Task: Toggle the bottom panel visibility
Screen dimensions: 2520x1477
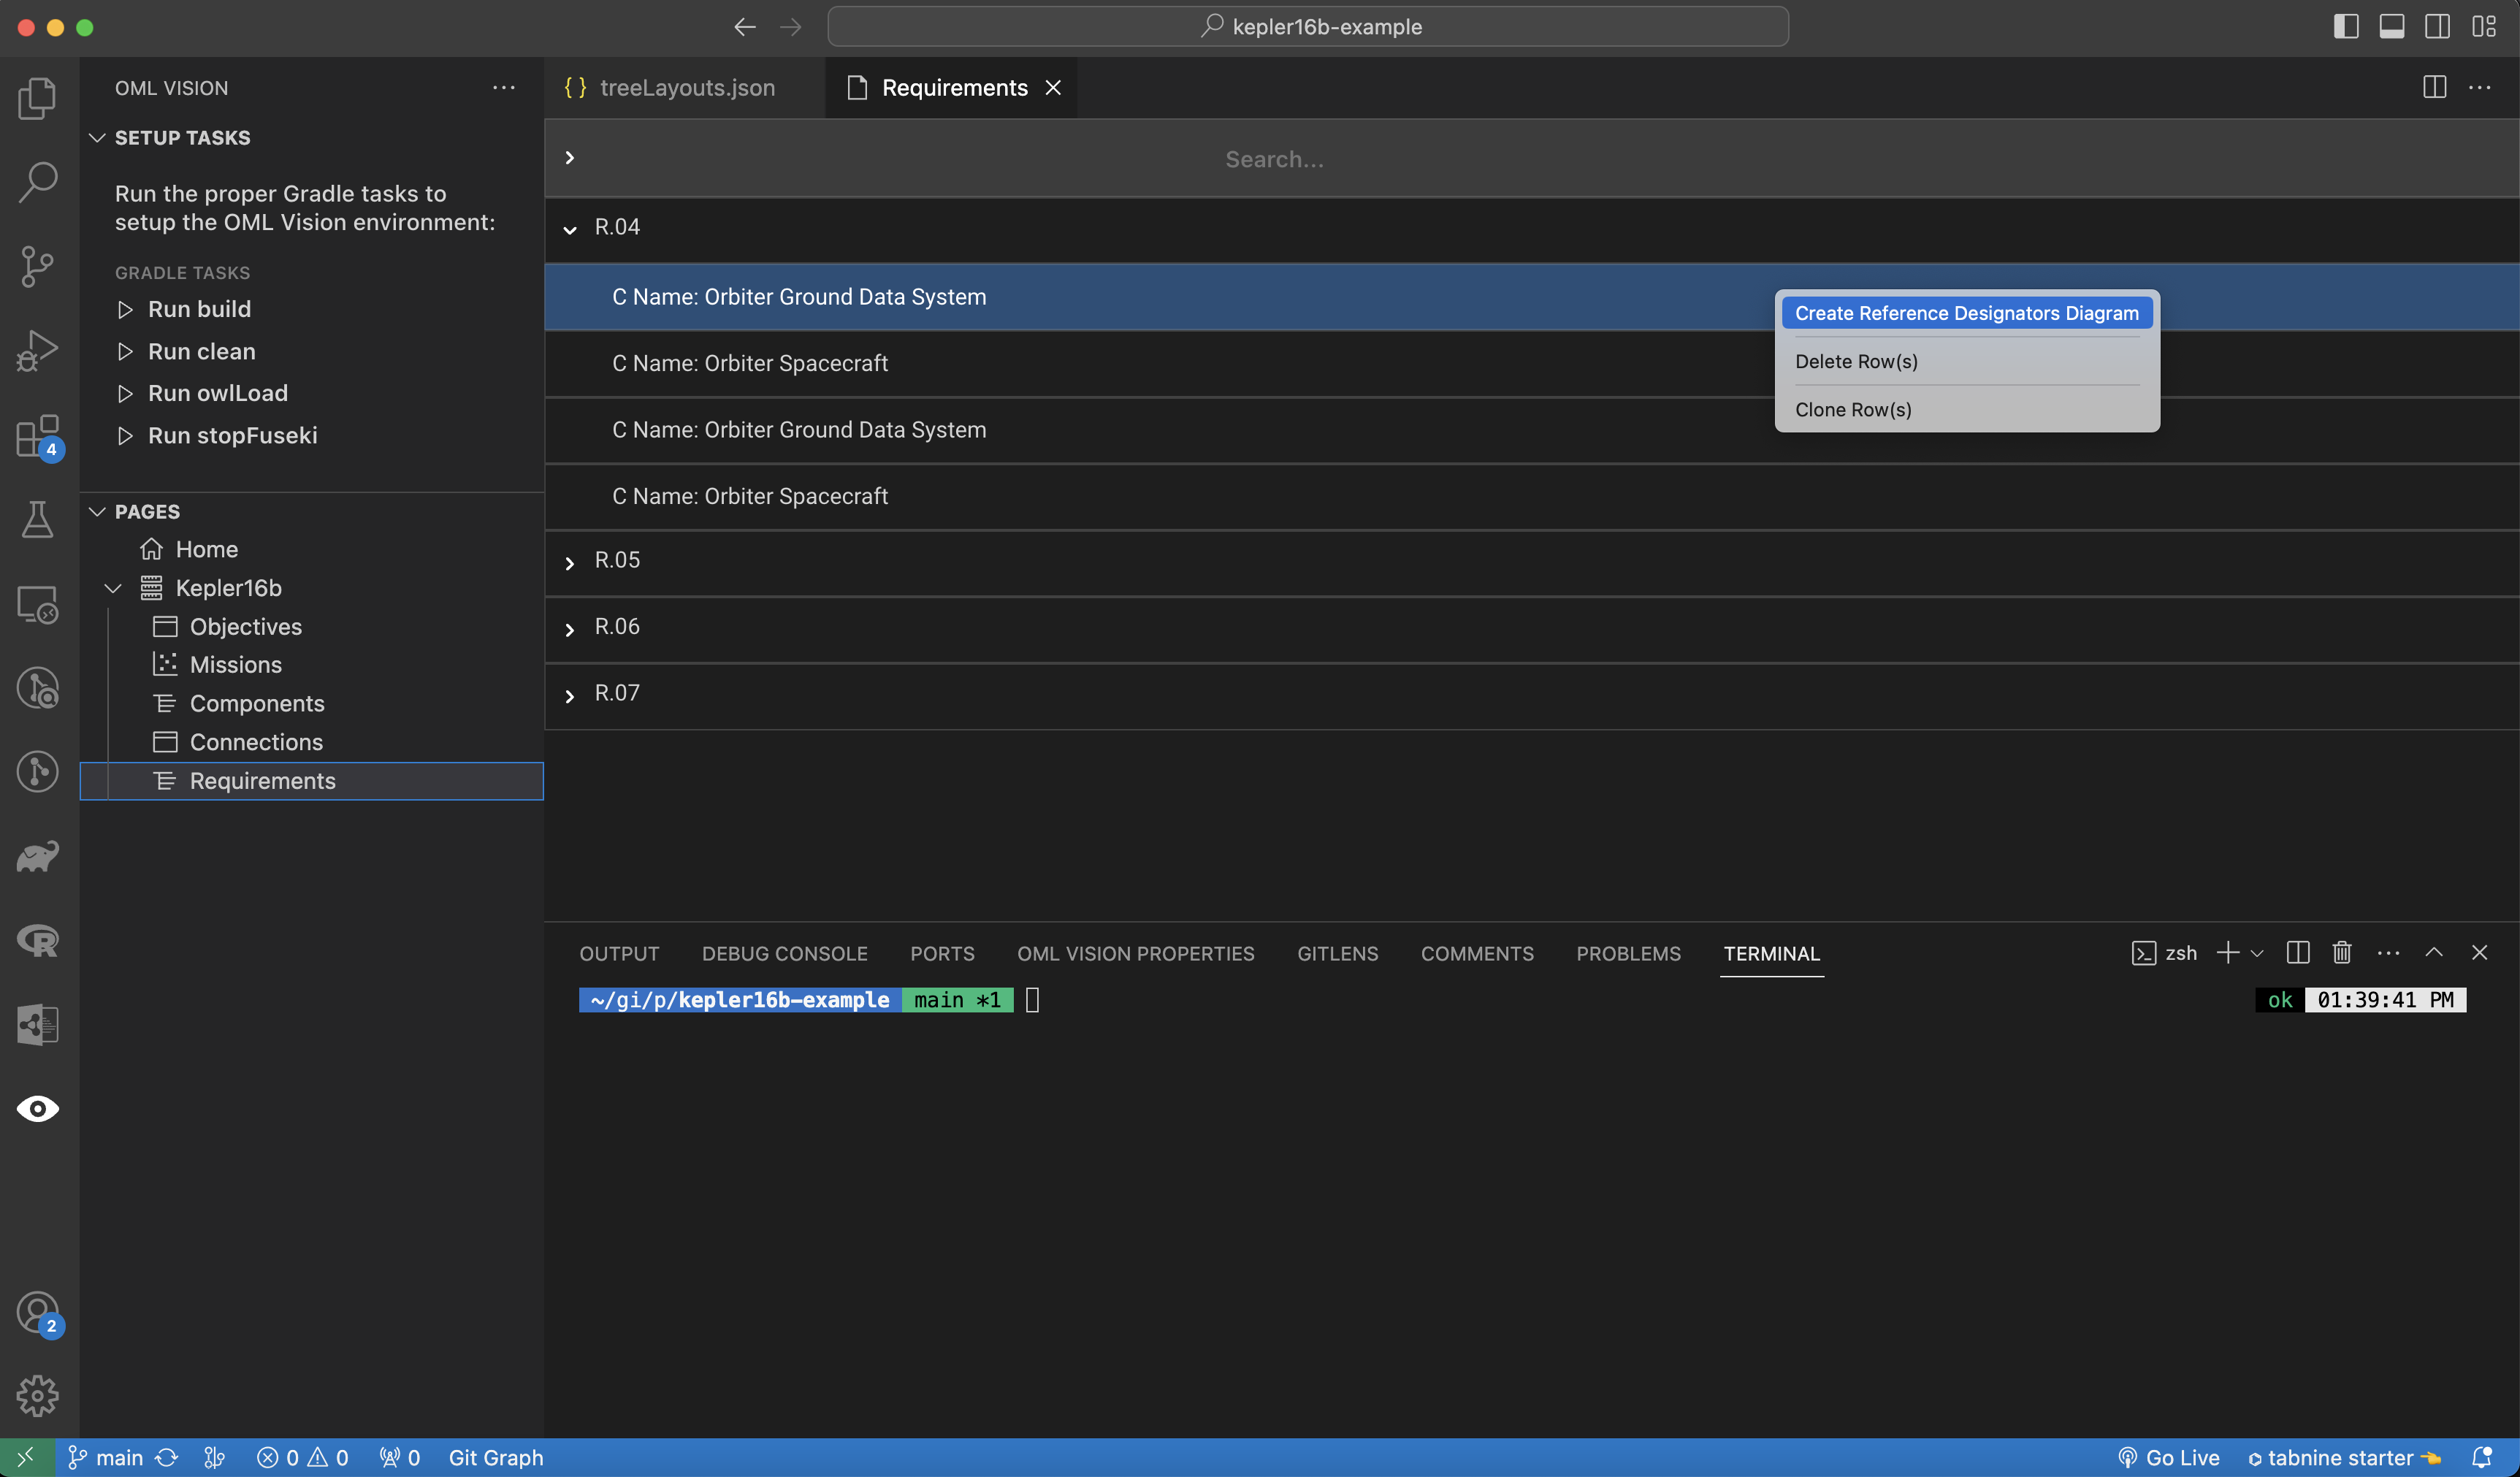Action: point(2392,27)
